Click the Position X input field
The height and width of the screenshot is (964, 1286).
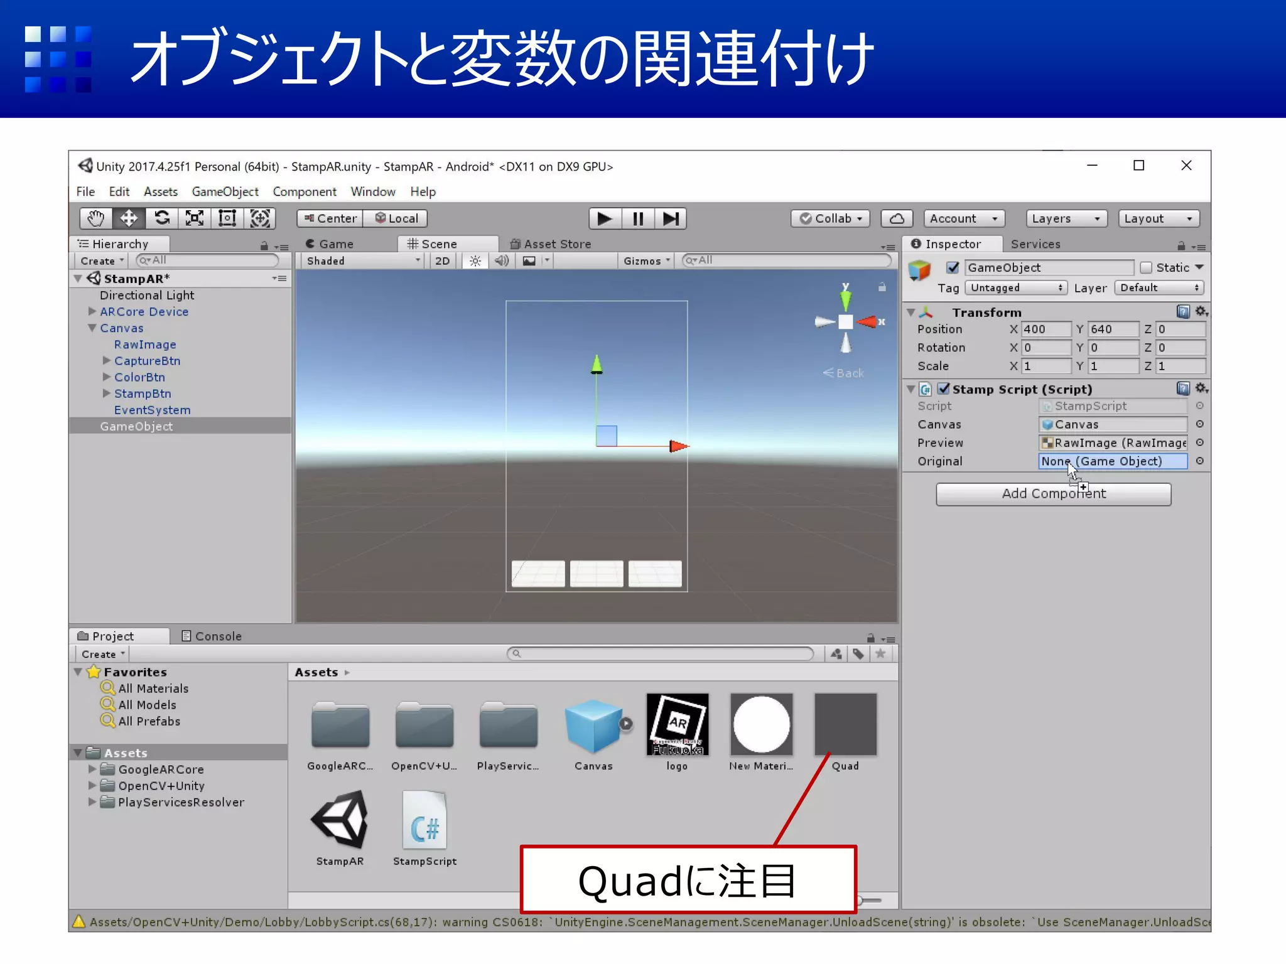click(x=1046, y=329)
